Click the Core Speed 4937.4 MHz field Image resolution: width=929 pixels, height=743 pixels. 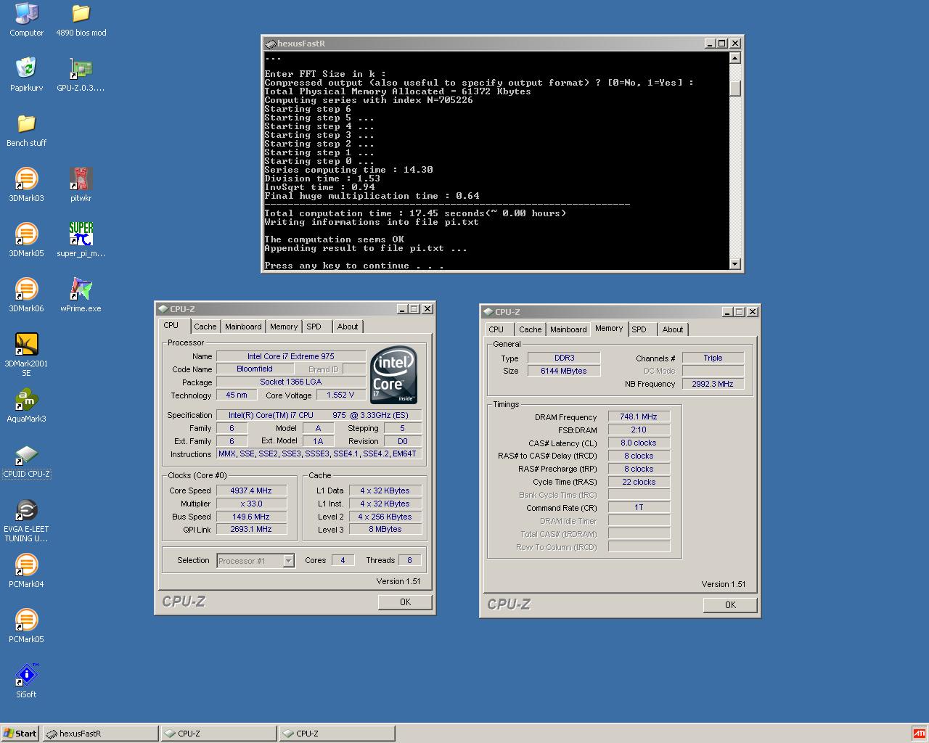tap(251, 490)
